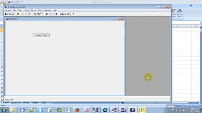Screen dimensions: 202x113
Task: Minimize the WINDOW1 form window
Action: 111,19
